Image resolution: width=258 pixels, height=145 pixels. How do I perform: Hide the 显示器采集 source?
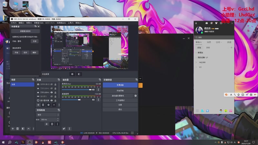click(x=52, y=101)
